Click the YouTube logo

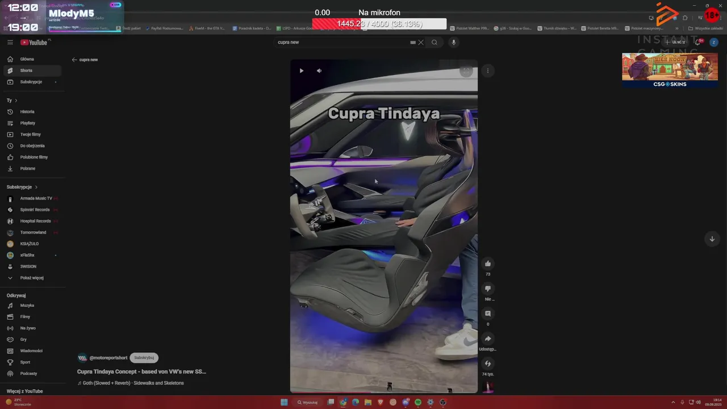34,42
